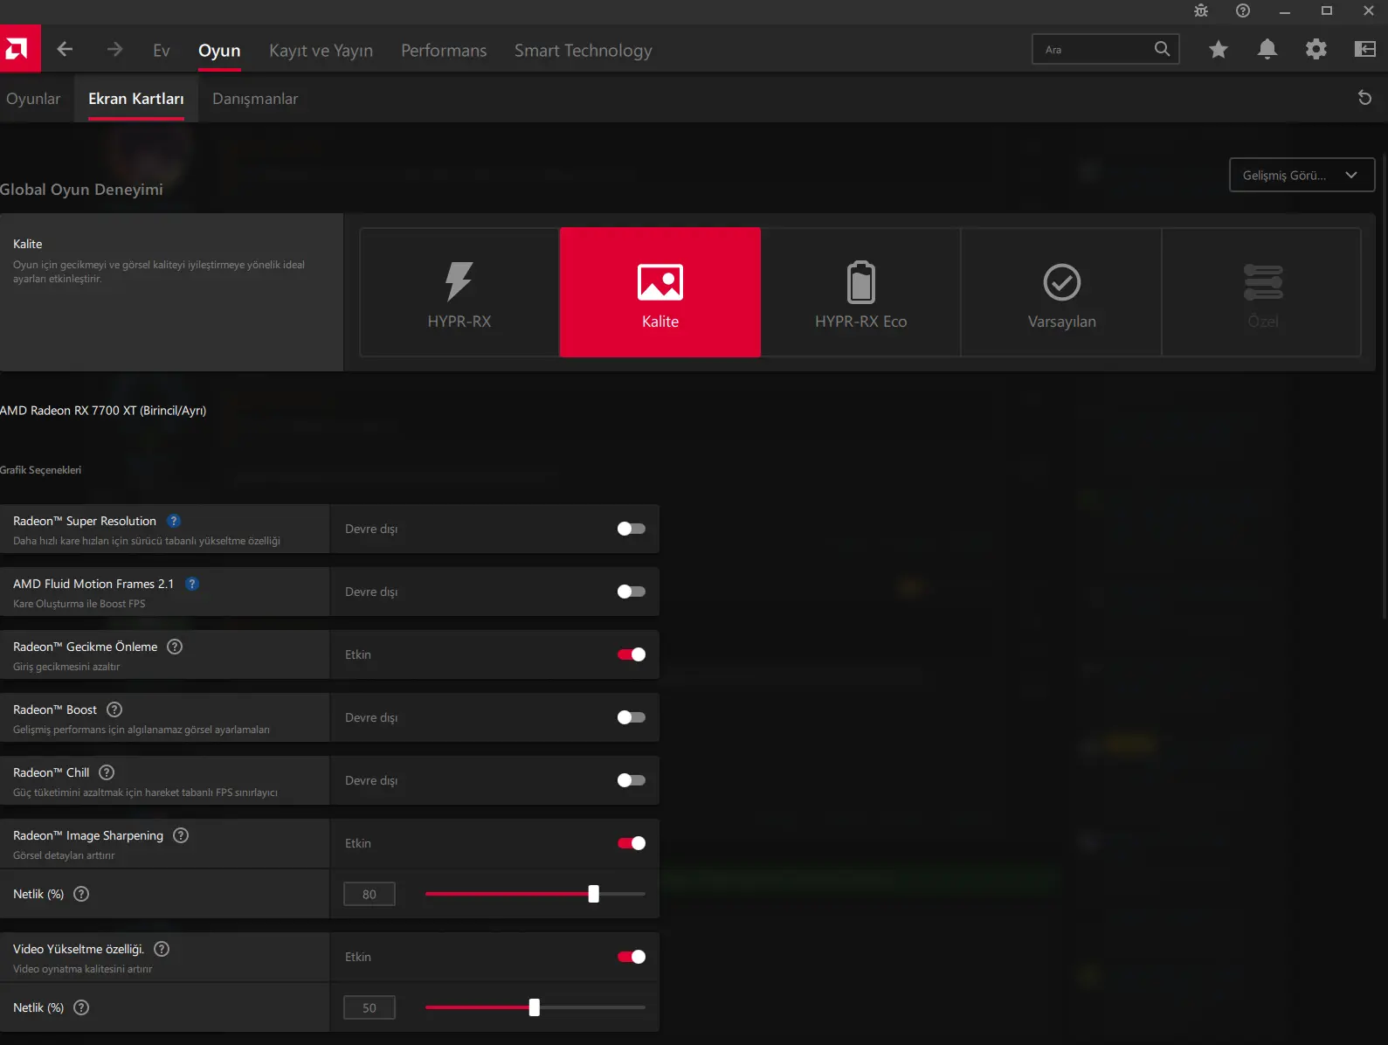Image resolution: width=1388 pixels, height=1045 pixels.
Task: Switch to Kayıt ve Yayın tab
Action: click(321, 51)
